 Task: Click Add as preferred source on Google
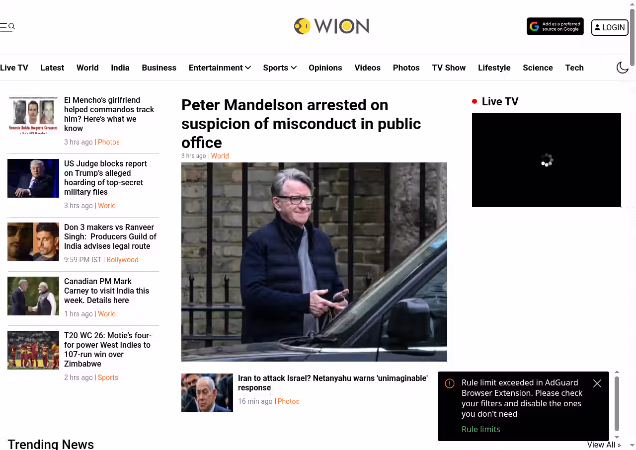pyautogui.click(x=555, y=27)
